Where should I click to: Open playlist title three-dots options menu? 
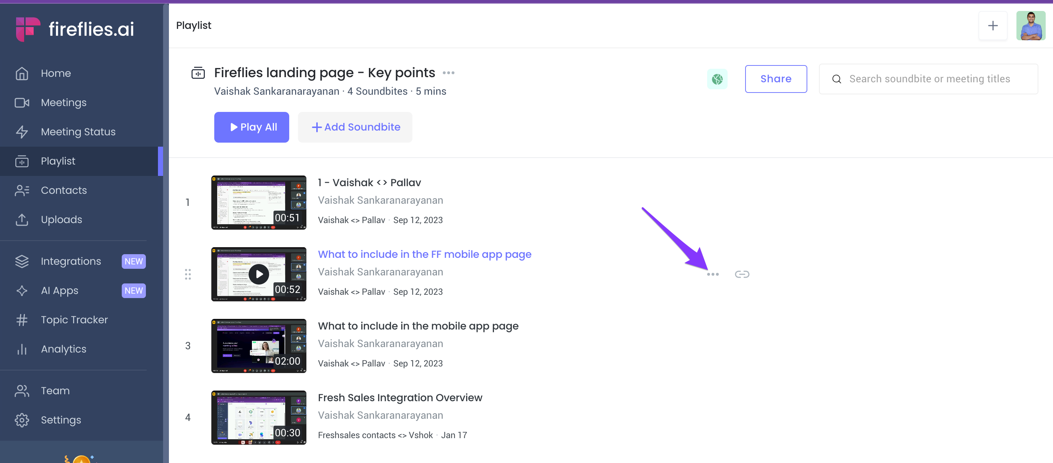point(448,73)
